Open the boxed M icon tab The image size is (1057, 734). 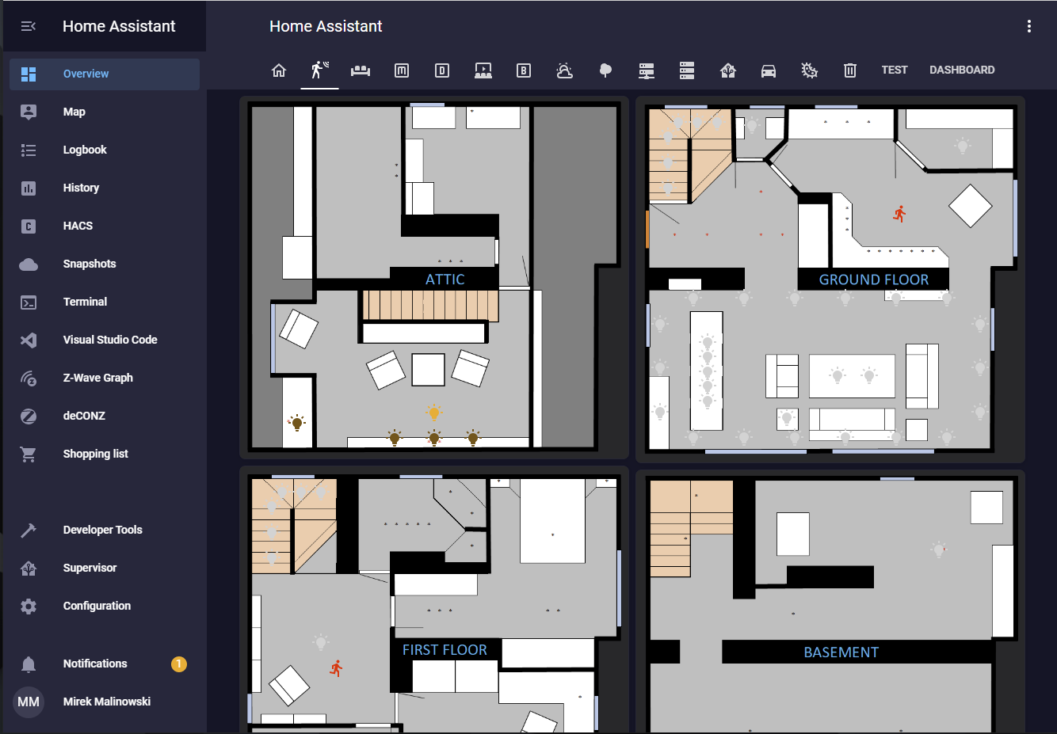click(x=402, y=70)
